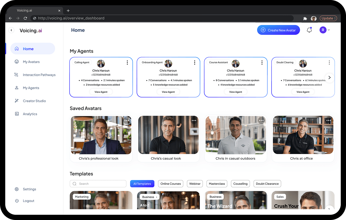Open The Wizard Business template
Image resolution: width=346 pixels, height=220 pixels.
point(236,200)
